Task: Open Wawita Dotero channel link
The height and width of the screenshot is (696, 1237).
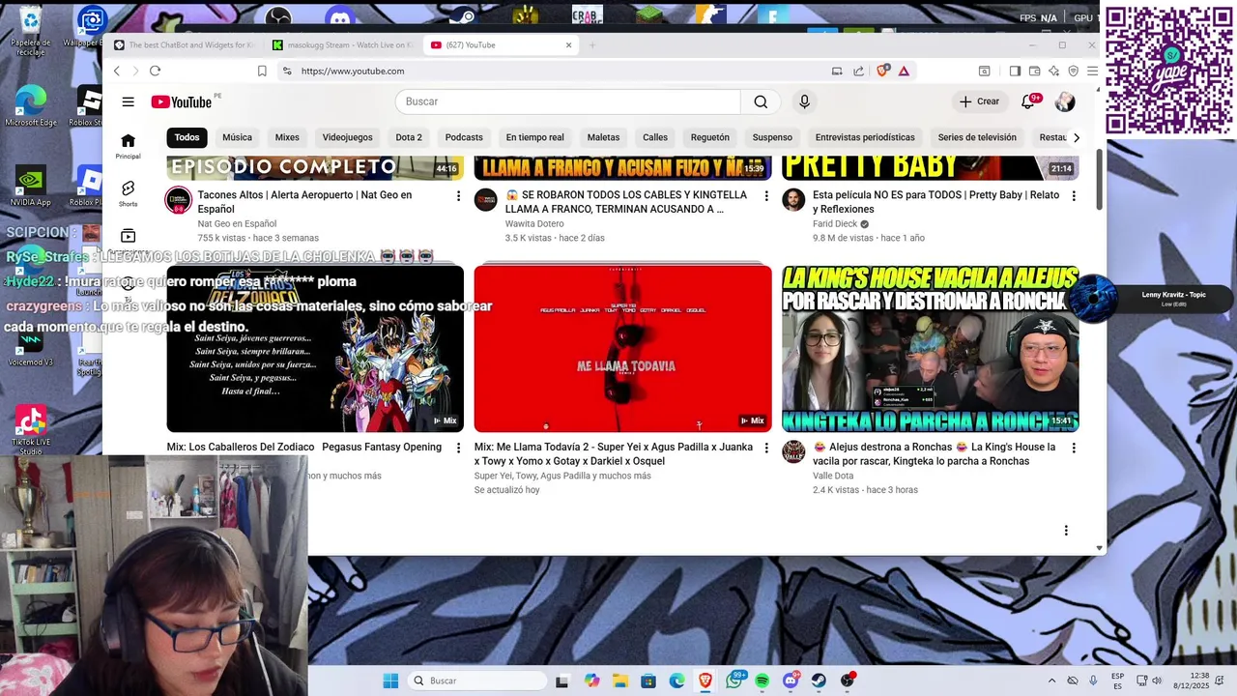Action: 534,223
